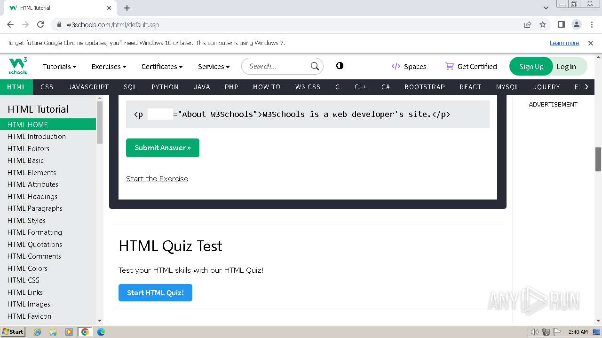Click the taskbar clock 2:40 AM
The height and width of the screenshot is (338, 602).
tap(578, 332)
